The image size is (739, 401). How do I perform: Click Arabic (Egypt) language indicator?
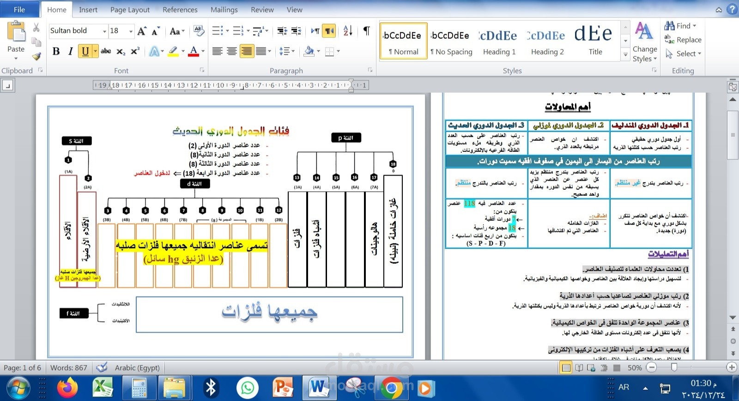point(137,368)
